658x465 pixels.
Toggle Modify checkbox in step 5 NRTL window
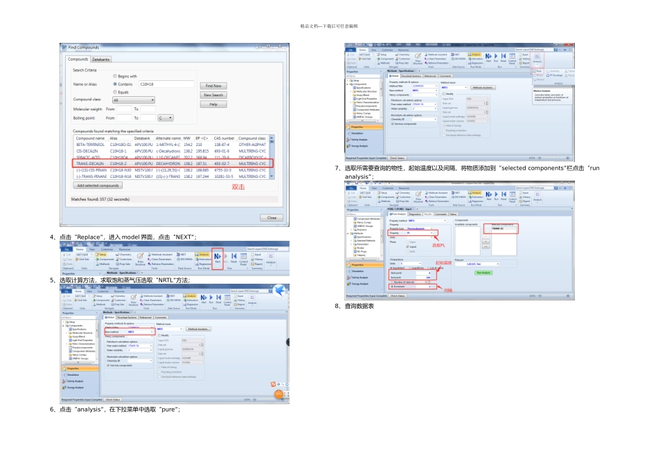(x=163, y=336)
